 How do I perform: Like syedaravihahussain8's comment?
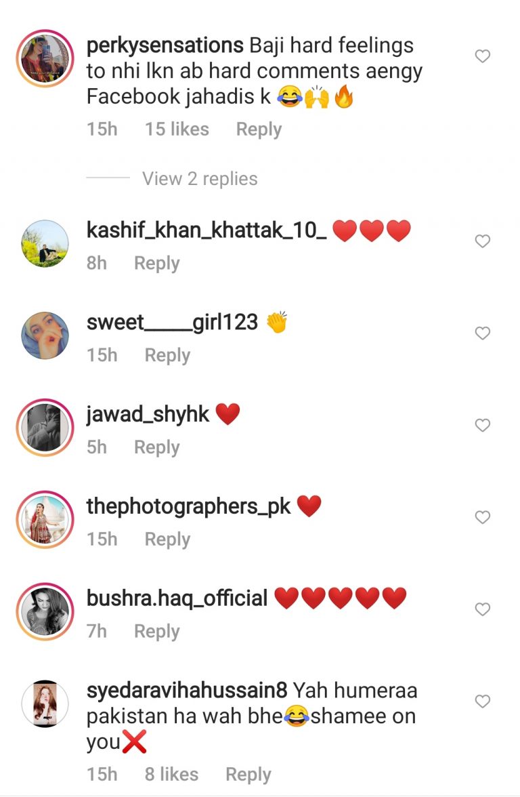[482, 701]
